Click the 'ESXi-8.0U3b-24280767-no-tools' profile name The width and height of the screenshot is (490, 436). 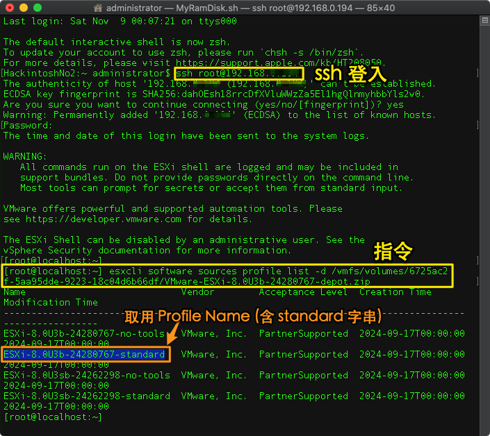pos(84,333)
